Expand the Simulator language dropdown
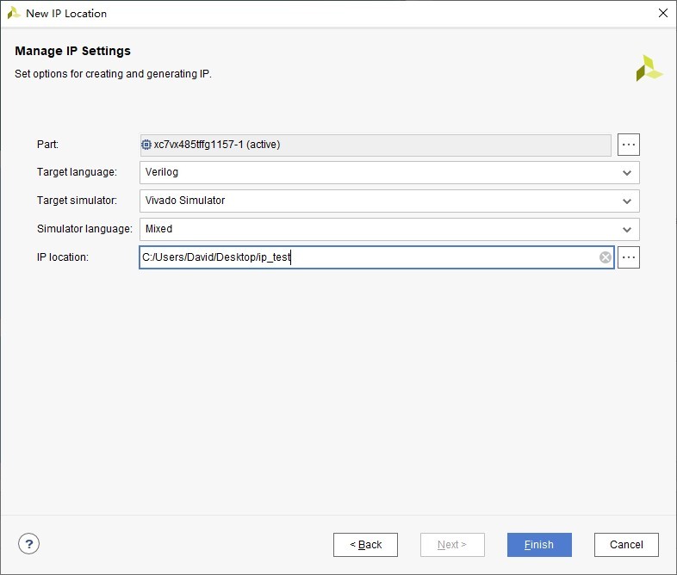This screenshot has height=575, width=677. pos(627,230)
